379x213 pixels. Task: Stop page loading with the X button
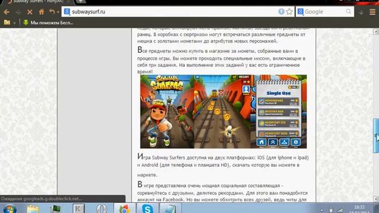click(30, 12)
